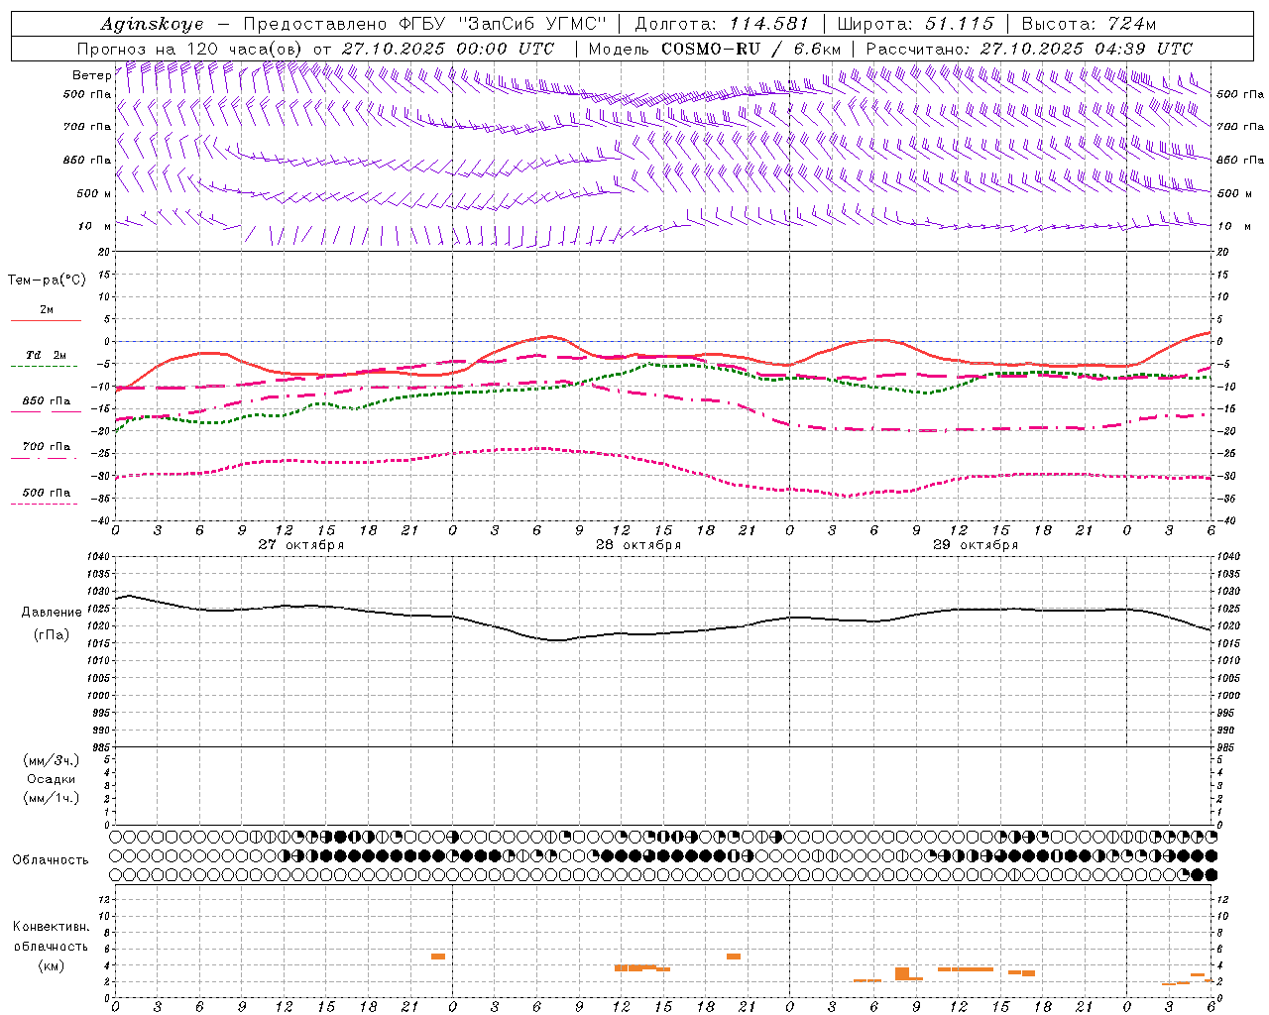
Task: Select the "Td 2м" dew point legend label
Action: pos(46,355)
